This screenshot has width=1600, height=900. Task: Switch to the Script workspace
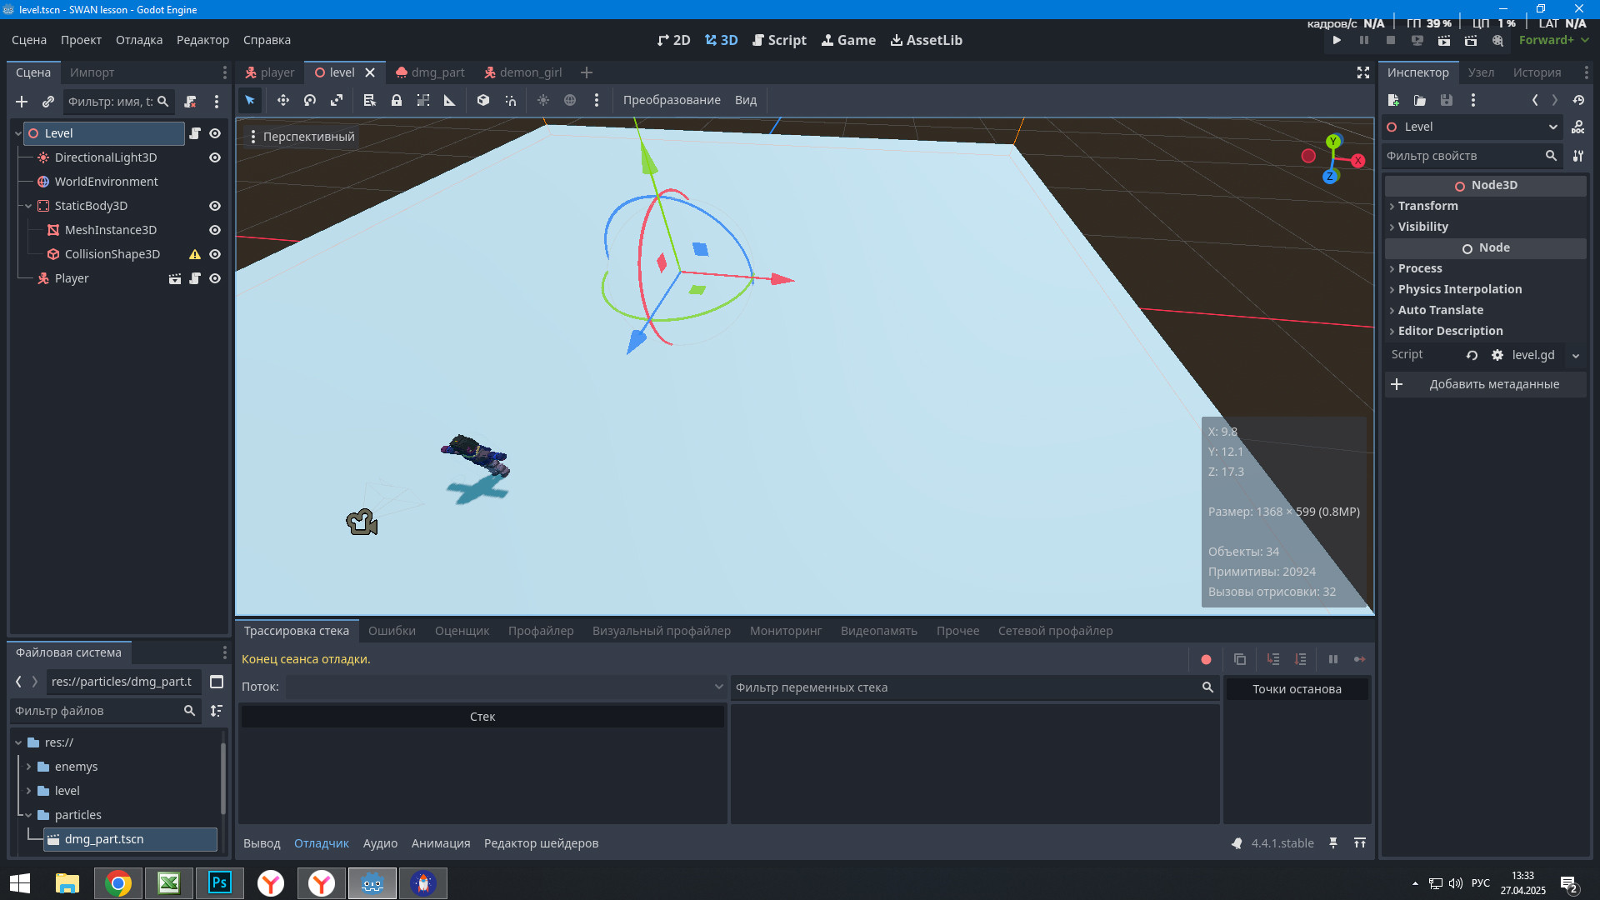(x=779, y=40)
